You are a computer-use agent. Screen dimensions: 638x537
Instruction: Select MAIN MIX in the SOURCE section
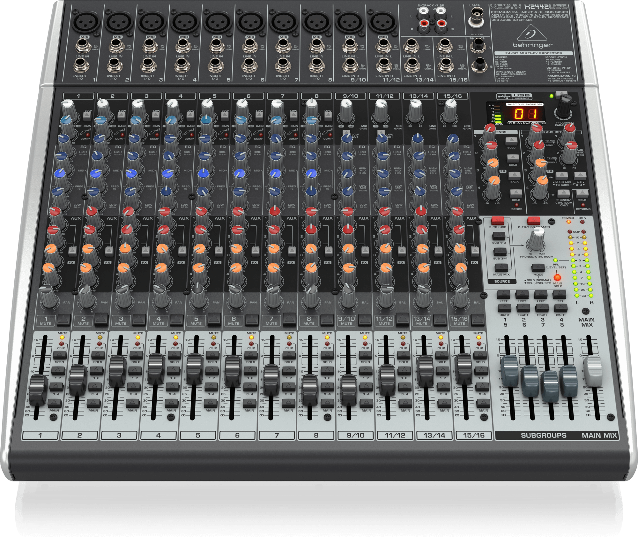click(x=501, y=268)
